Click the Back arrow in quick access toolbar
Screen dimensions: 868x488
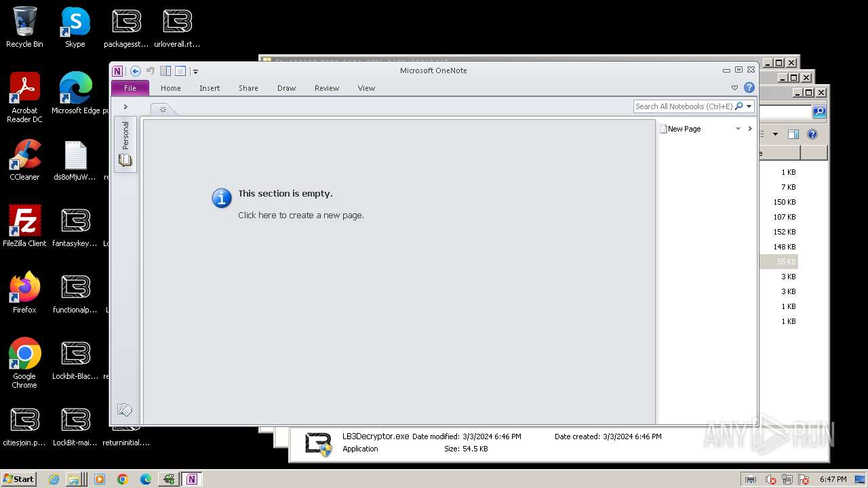coord(136,71)
